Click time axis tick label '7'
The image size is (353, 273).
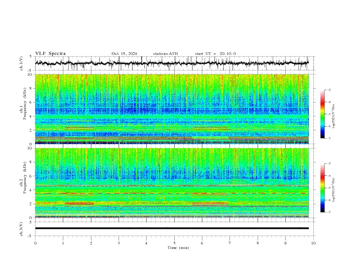click(230, 243)
